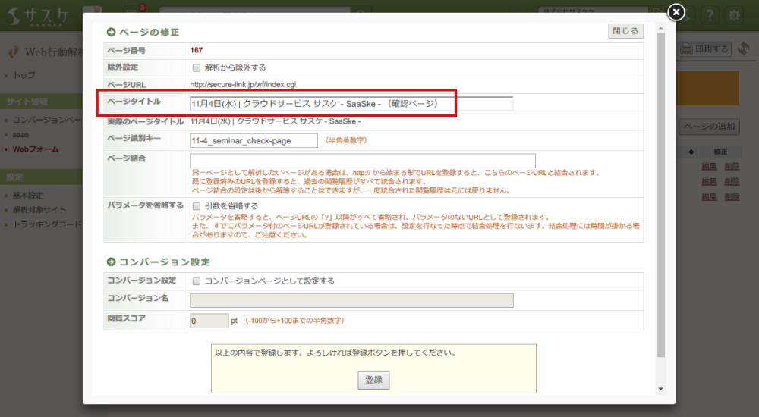Click the dialog scrollbar up arrow
Screen dimensions: 759x417
coord(660,28)
